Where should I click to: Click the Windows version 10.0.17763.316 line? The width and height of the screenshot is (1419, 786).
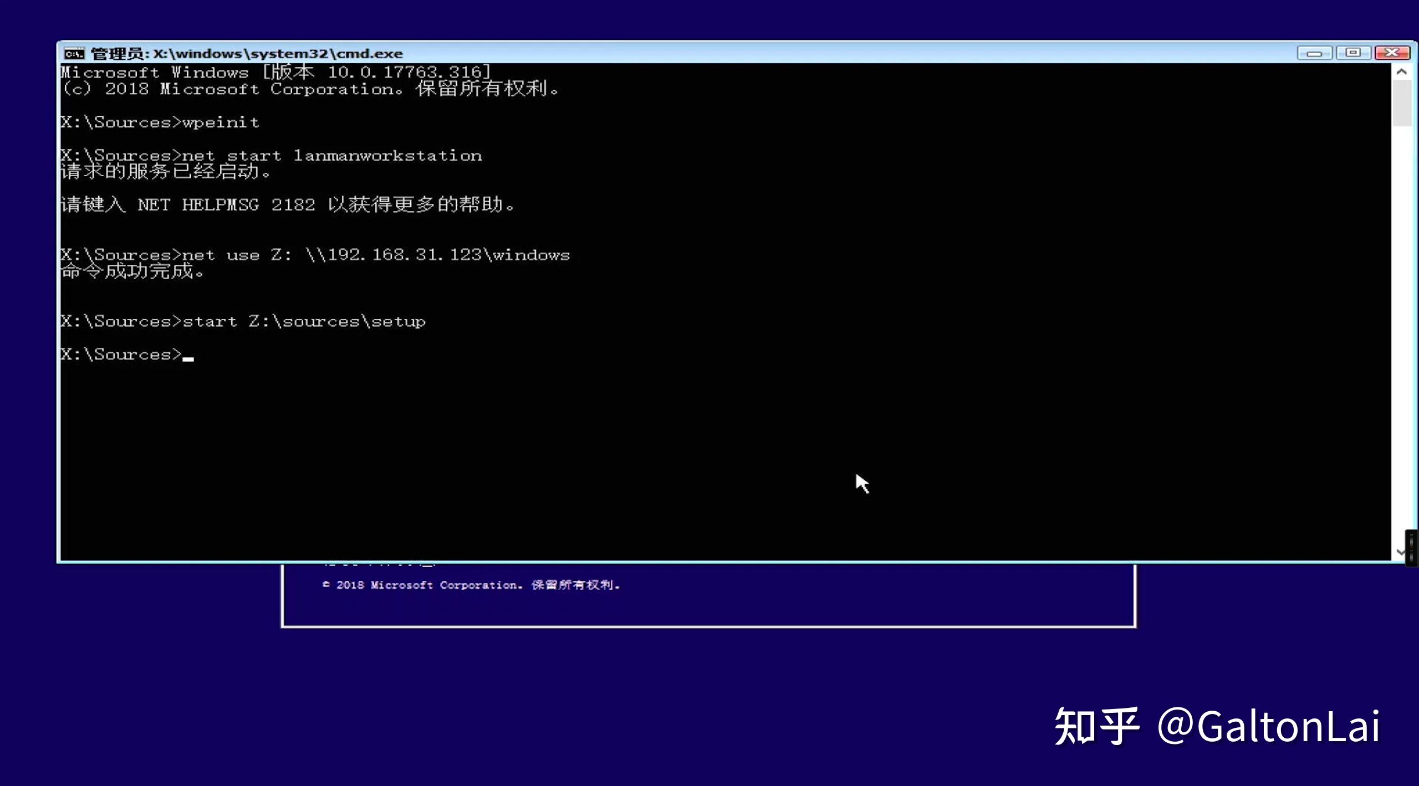pyautogui.click(x=275, y=72)
